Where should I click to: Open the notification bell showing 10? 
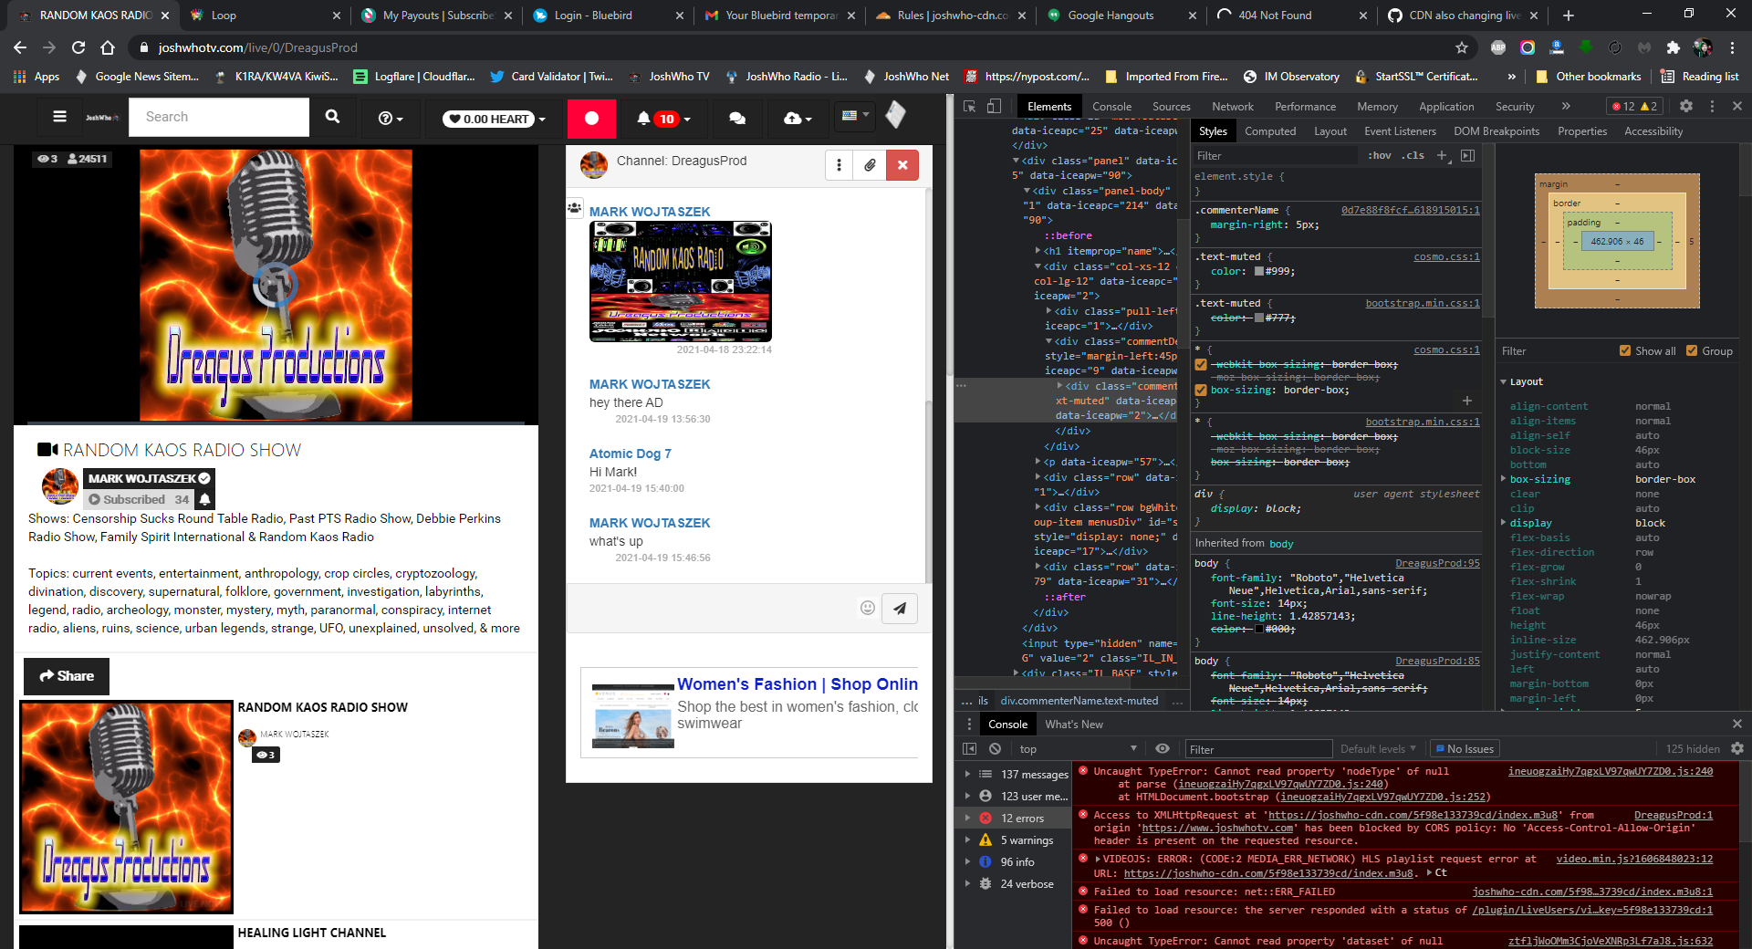tap(660, 119)
